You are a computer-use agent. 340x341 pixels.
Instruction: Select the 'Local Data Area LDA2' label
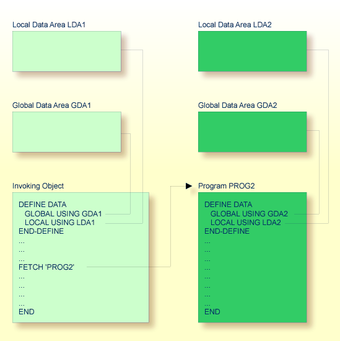235,25
